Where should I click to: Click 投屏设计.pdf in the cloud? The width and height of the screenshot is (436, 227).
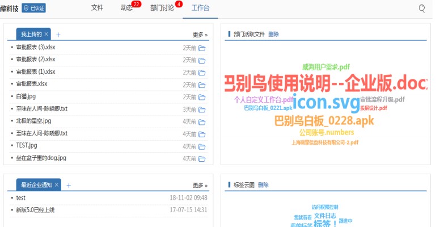tap(374, 108)
